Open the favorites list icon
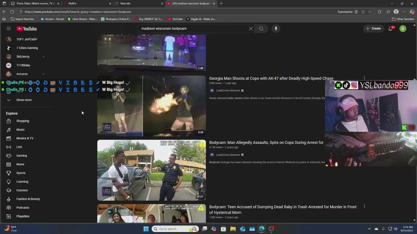Image resolution: width=417 pixels, height=234 pixels. coord(388,12)
